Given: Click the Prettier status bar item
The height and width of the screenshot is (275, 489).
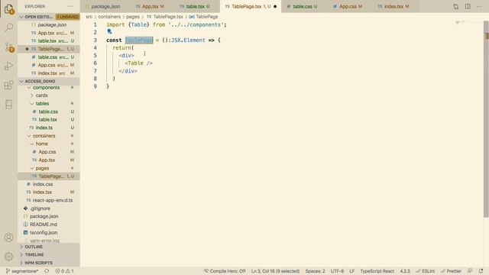Looking at the screenshot, I should click(x=451, y=271).
